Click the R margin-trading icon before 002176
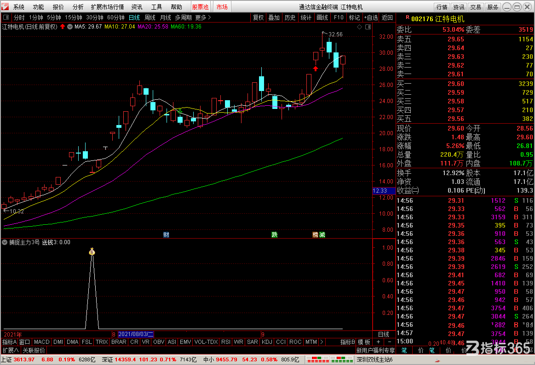Screen dimensions: 535x365 [x=408, y=17]
